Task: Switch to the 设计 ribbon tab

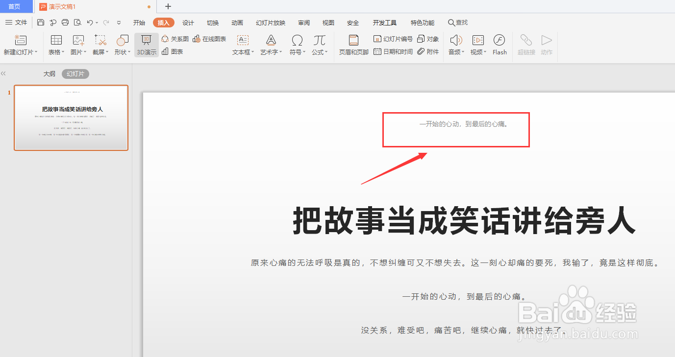Action: coord(188,23)
